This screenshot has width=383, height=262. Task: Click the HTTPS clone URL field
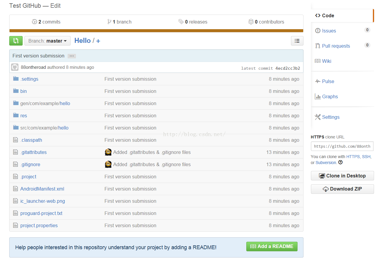coord(342,146)
